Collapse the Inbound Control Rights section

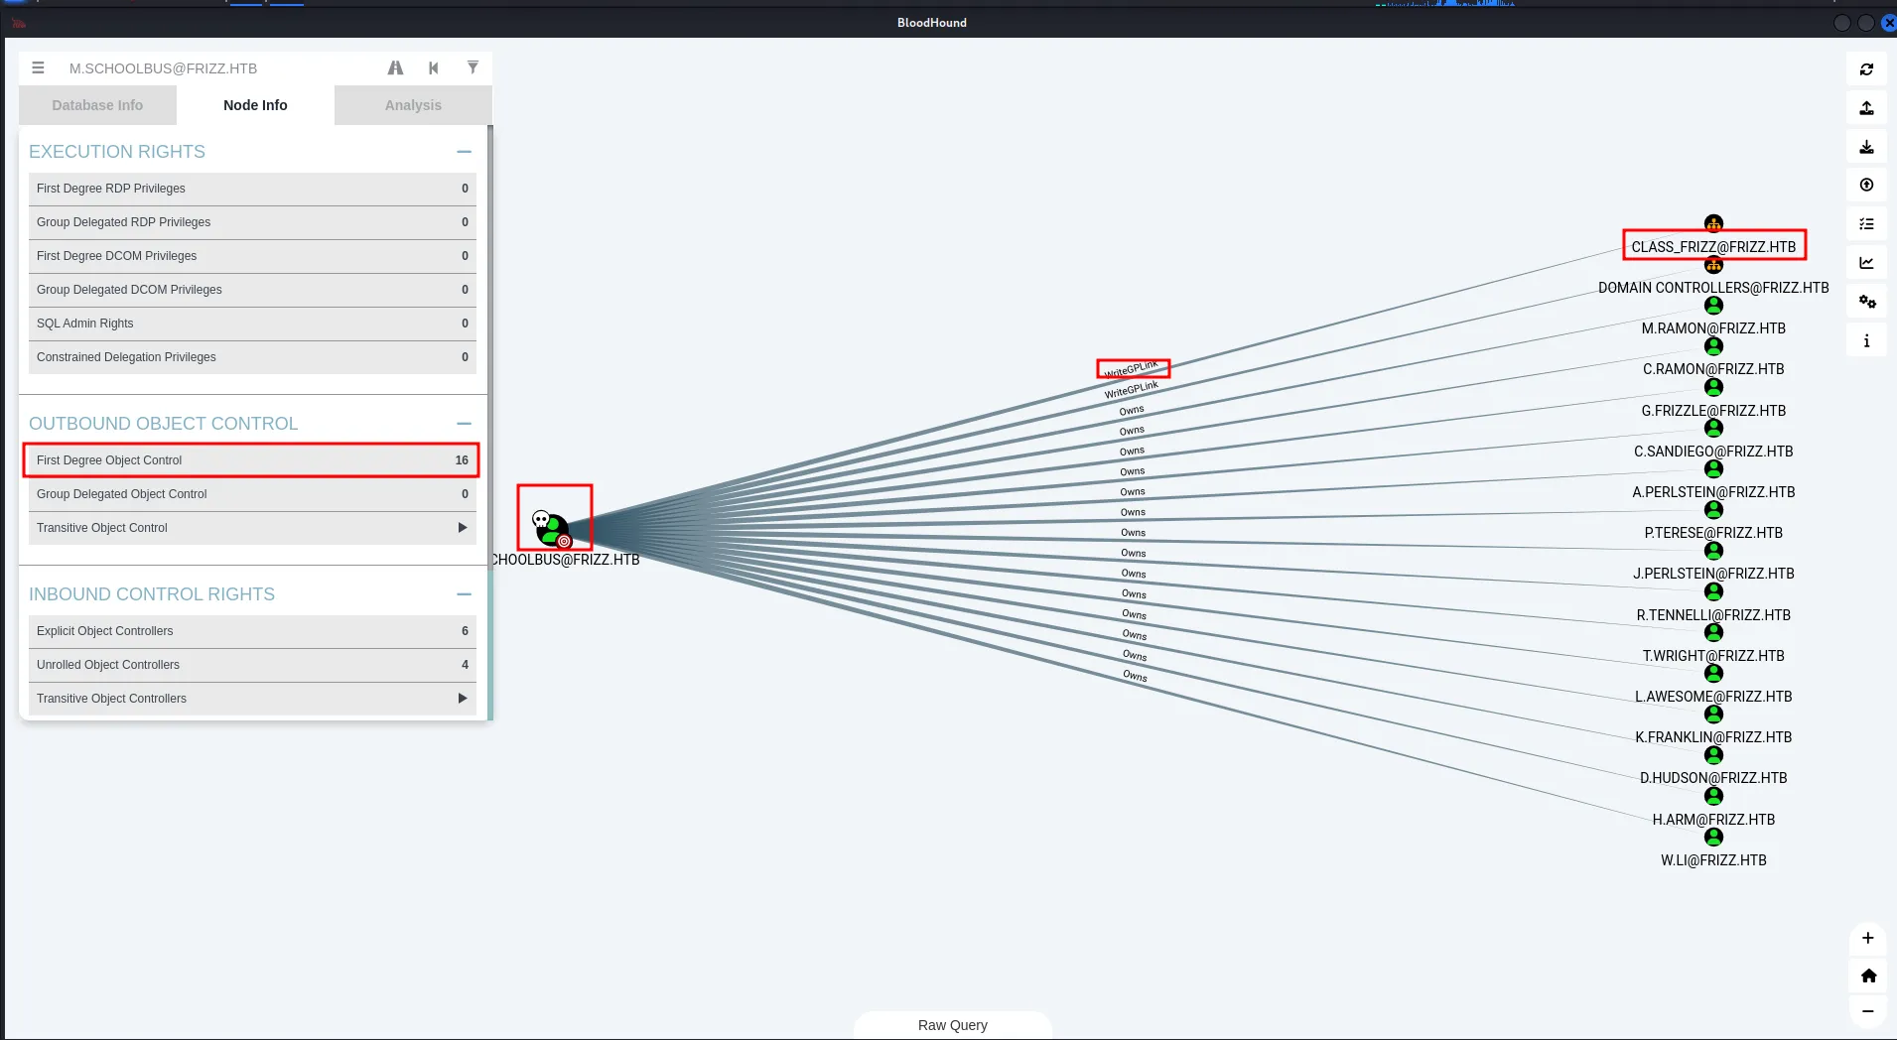[x=464, y=594]
